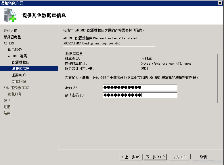Close the 添加角色向导 window

coord(220,3)
